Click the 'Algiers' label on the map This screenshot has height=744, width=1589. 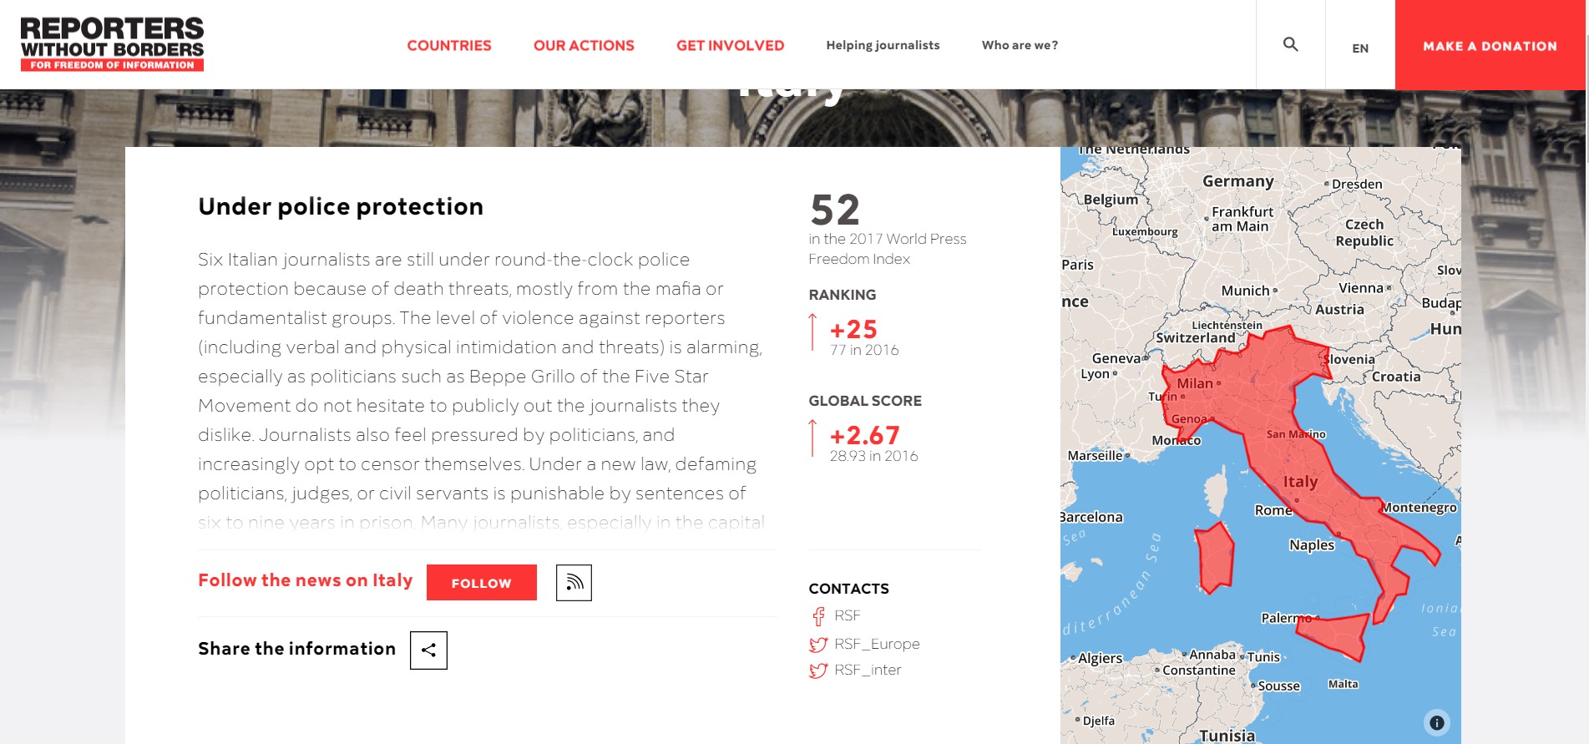(x=1100, y=658)
